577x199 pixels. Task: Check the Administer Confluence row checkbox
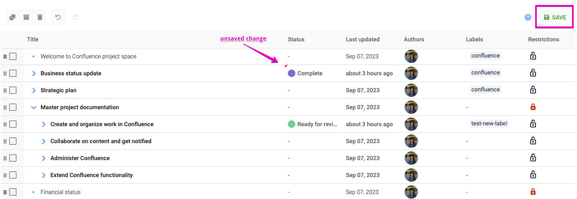coord(13,158)
